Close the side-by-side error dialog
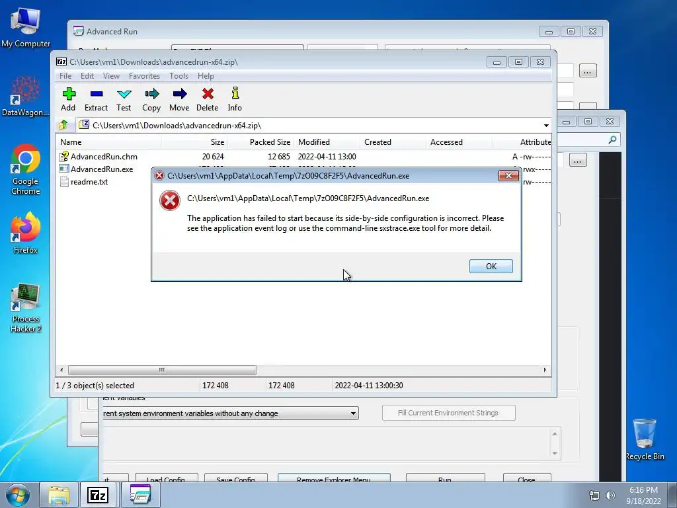 [x=508, y=175]
